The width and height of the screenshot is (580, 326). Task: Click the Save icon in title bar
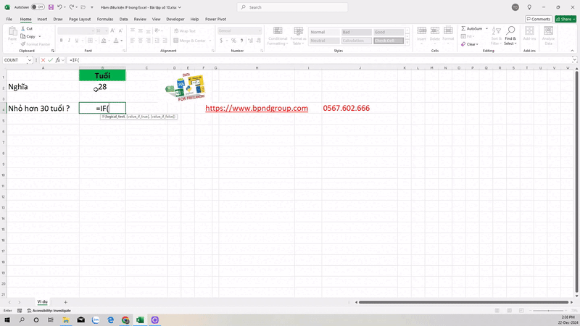(51, 7)
